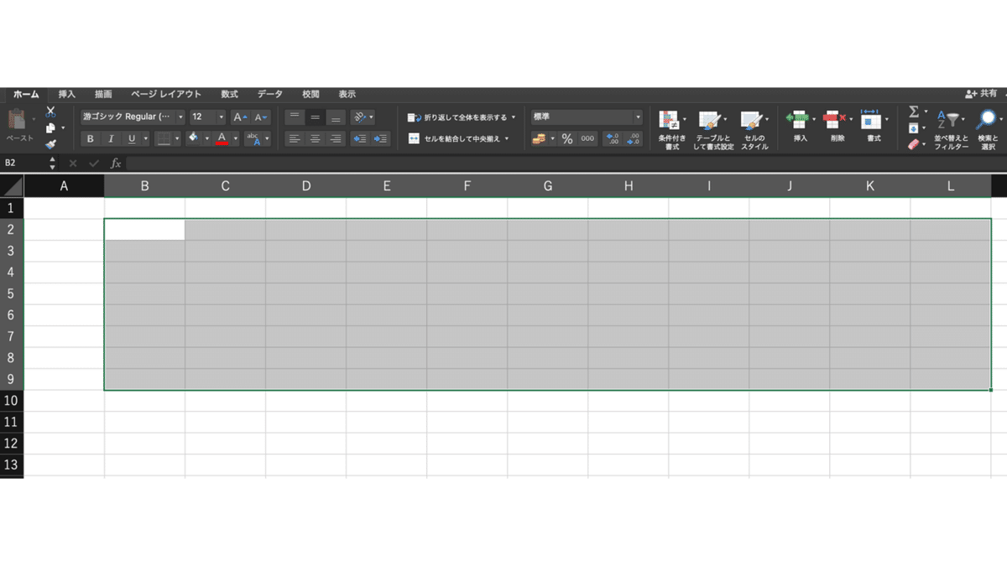Screen dimensions: 1007x566
Task: Increase decimal places icon
Action: [x=612, y=138]
